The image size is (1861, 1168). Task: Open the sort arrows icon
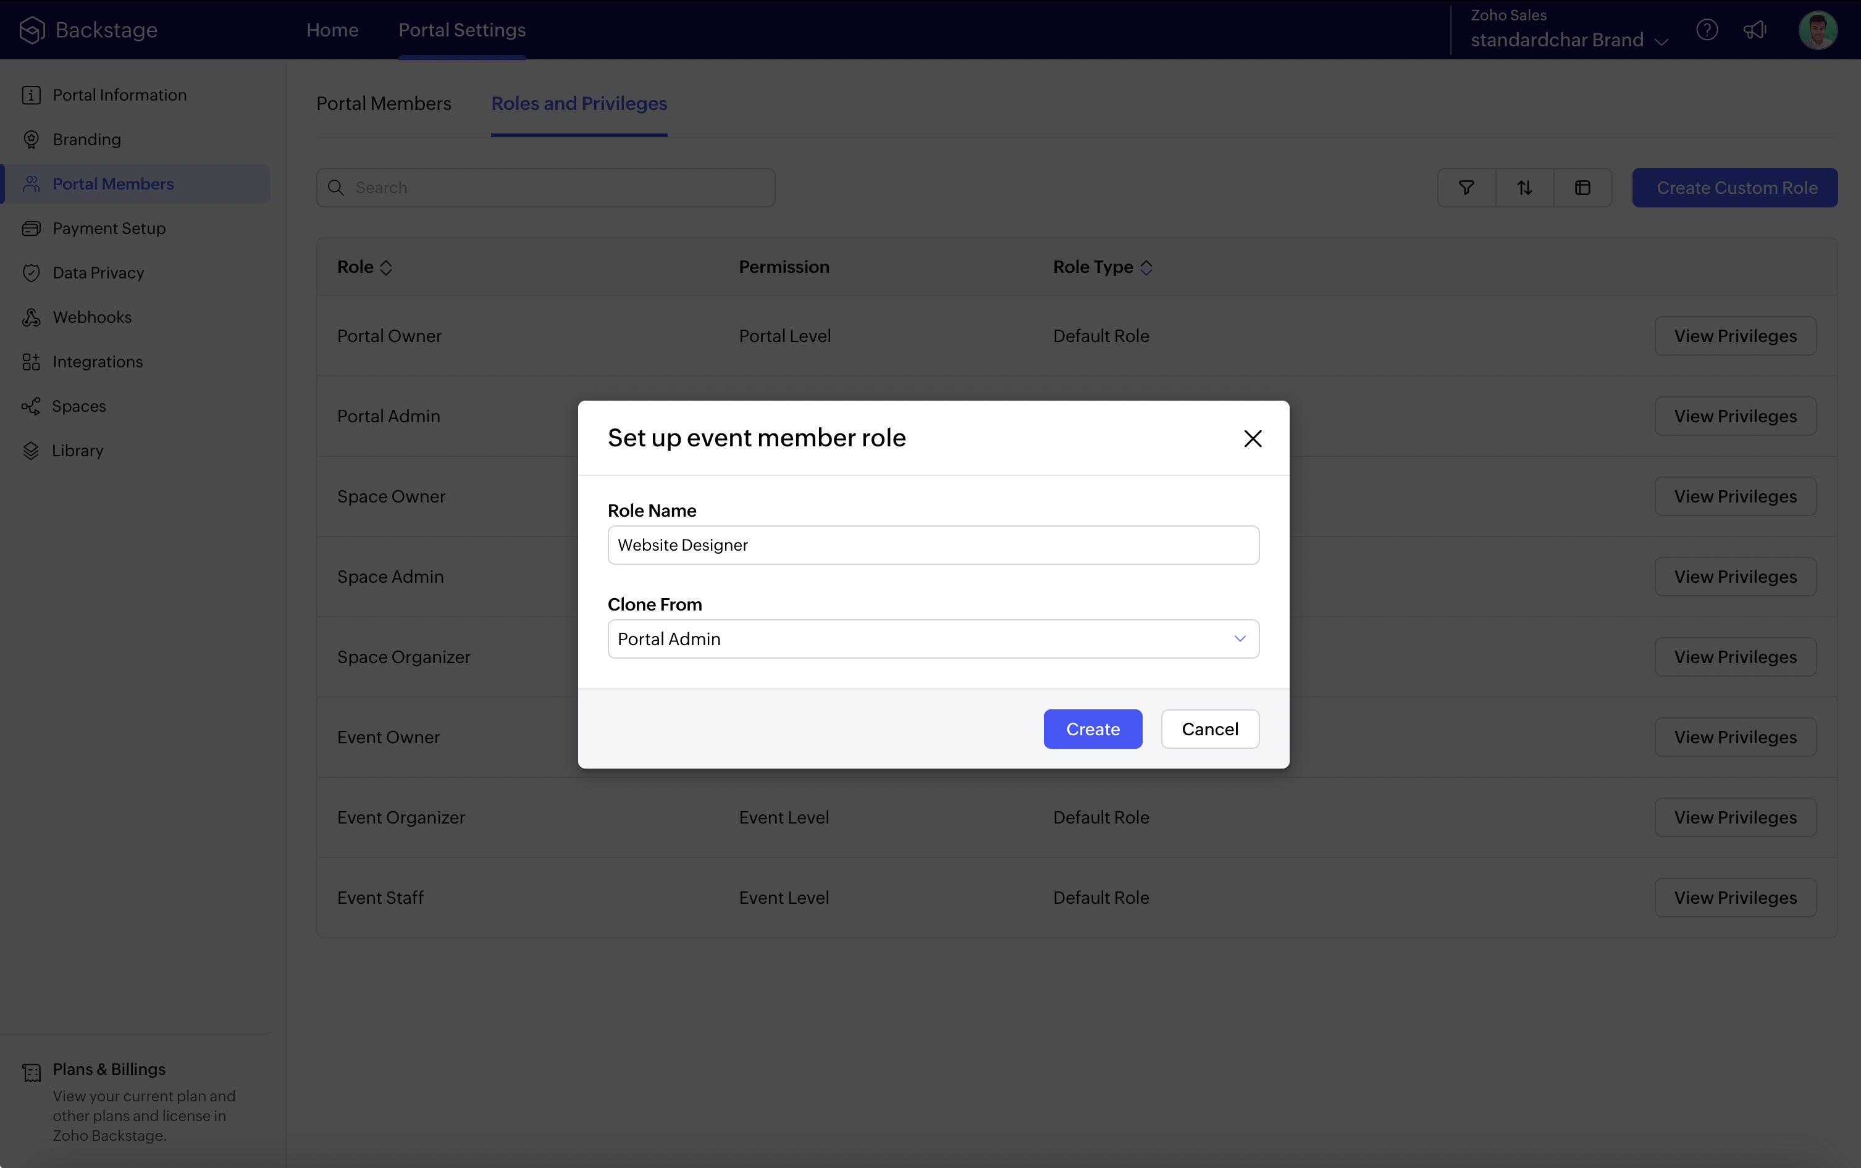tap(1524, 188)
